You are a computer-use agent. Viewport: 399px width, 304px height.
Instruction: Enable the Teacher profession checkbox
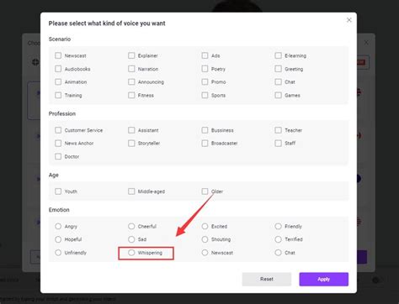pyautogui.click(x=278, y=130)
